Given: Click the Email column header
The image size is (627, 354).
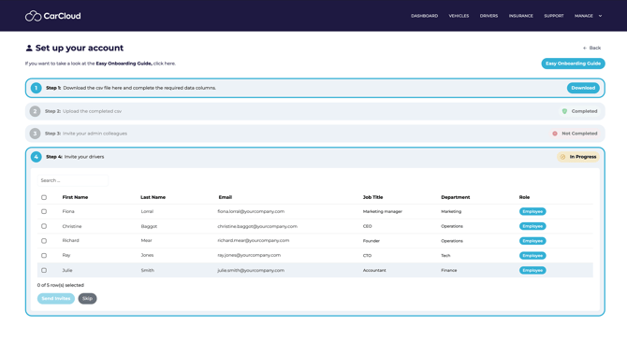Looking at the screenshot, I should click(x=226, y=197).
